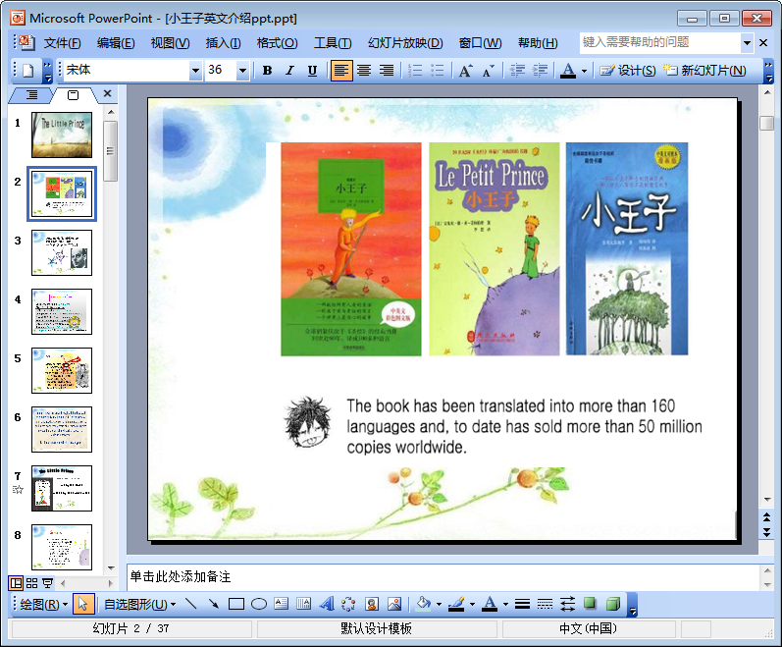Select slide 5 thumbnail
Viewport: 782px width, 647px height.
tap(62, 370)
